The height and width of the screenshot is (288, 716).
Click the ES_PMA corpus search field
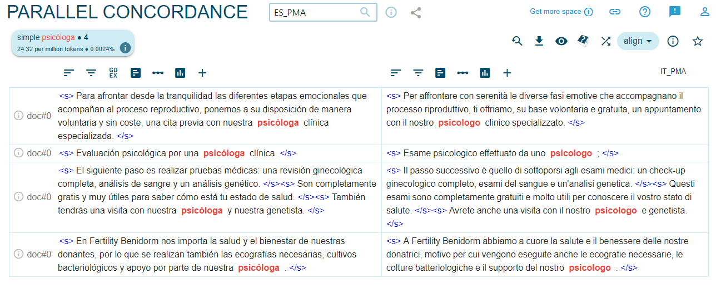tap(314, 12)
